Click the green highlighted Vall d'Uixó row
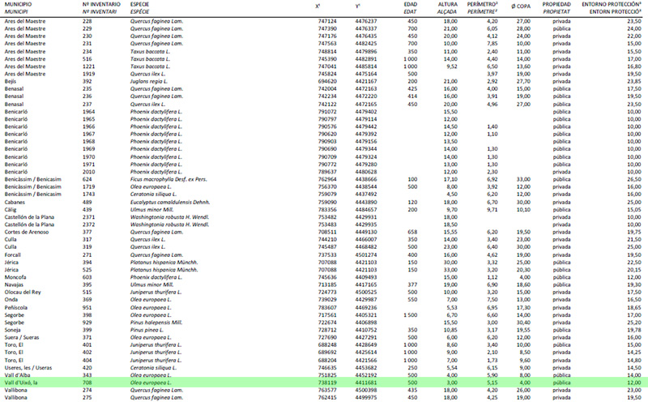The height and width of the screenshot is (402, 648). click(x=324, y=382)
